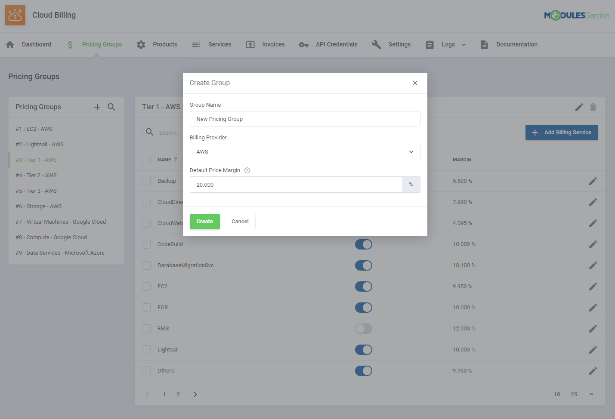Toggle the EC2 service switch
Screen dimensions: 615x419
click(364, 287)
